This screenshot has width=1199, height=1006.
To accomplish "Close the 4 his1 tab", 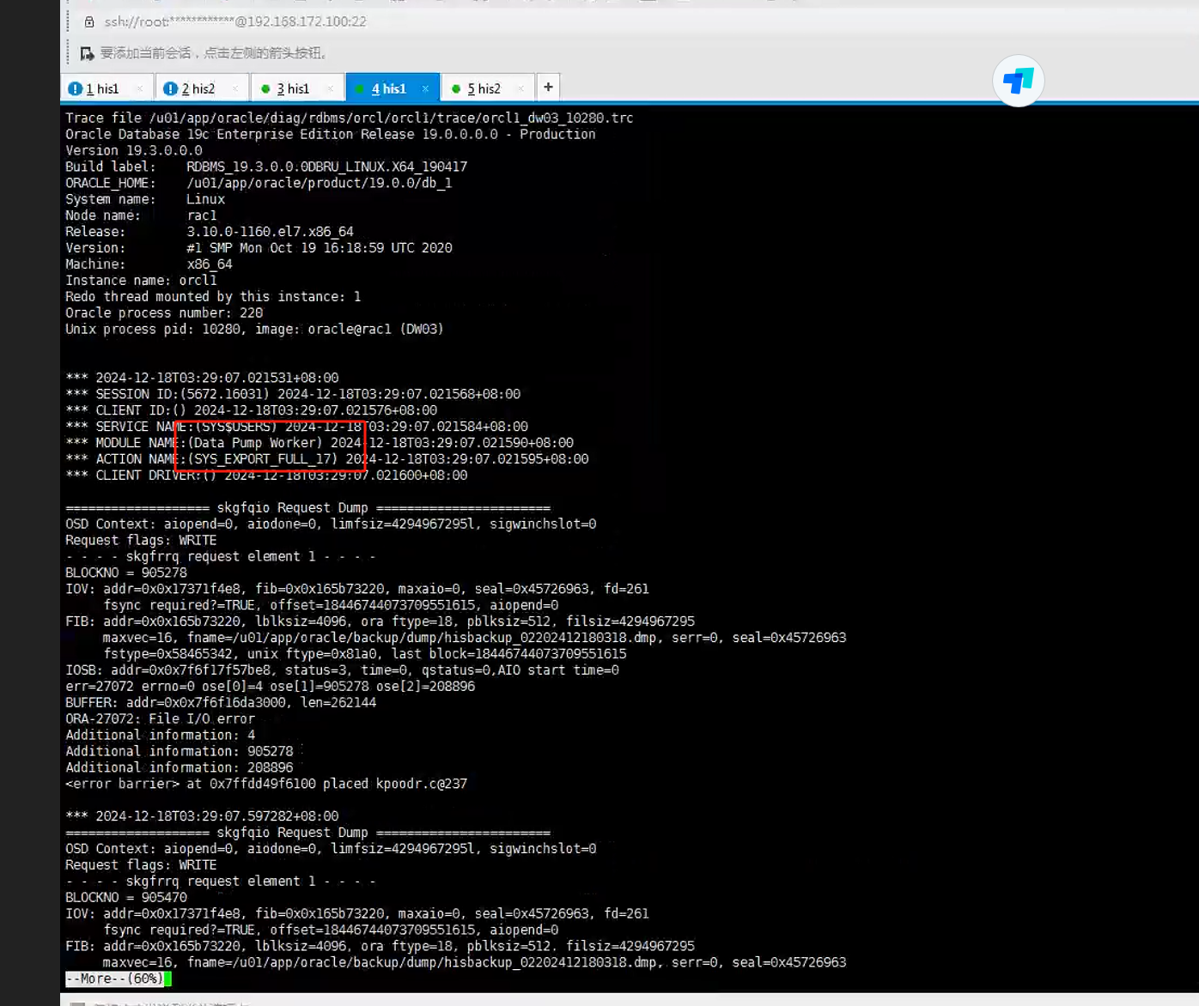I will [x=425, y=88].
